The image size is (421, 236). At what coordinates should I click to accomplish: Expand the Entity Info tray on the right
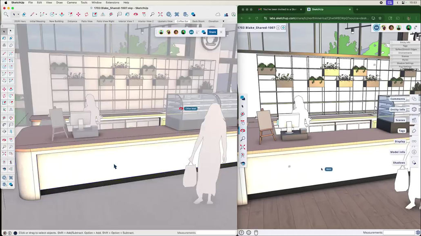pos(405,42)
